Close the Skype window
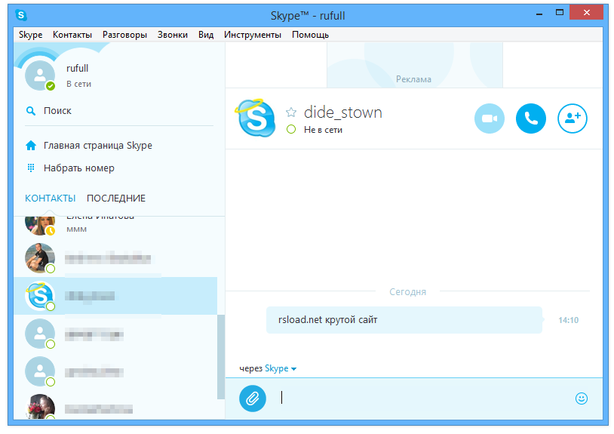The width and height of the screenshot is (614, 434). tap(586, 13)
